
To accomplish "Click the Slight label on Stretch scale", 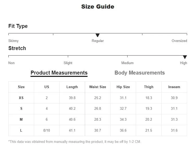I will (68, 63).
